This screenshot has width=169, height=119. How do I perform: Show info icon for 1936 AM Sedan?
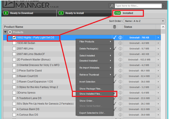click(120, 43)
